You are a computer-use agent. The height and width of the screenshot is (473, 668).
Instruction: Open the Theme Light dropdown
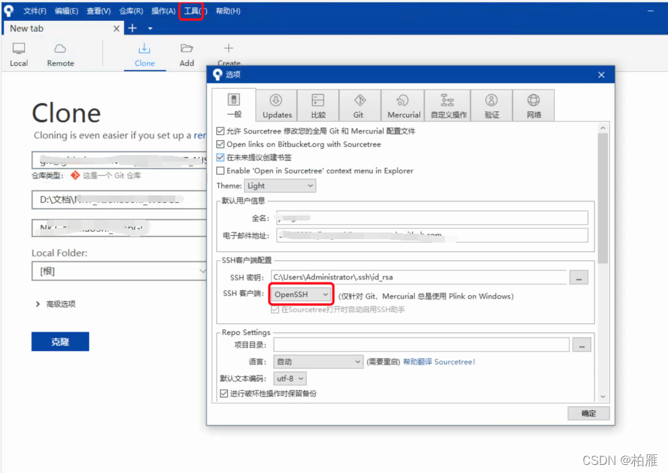click(280, 185)
